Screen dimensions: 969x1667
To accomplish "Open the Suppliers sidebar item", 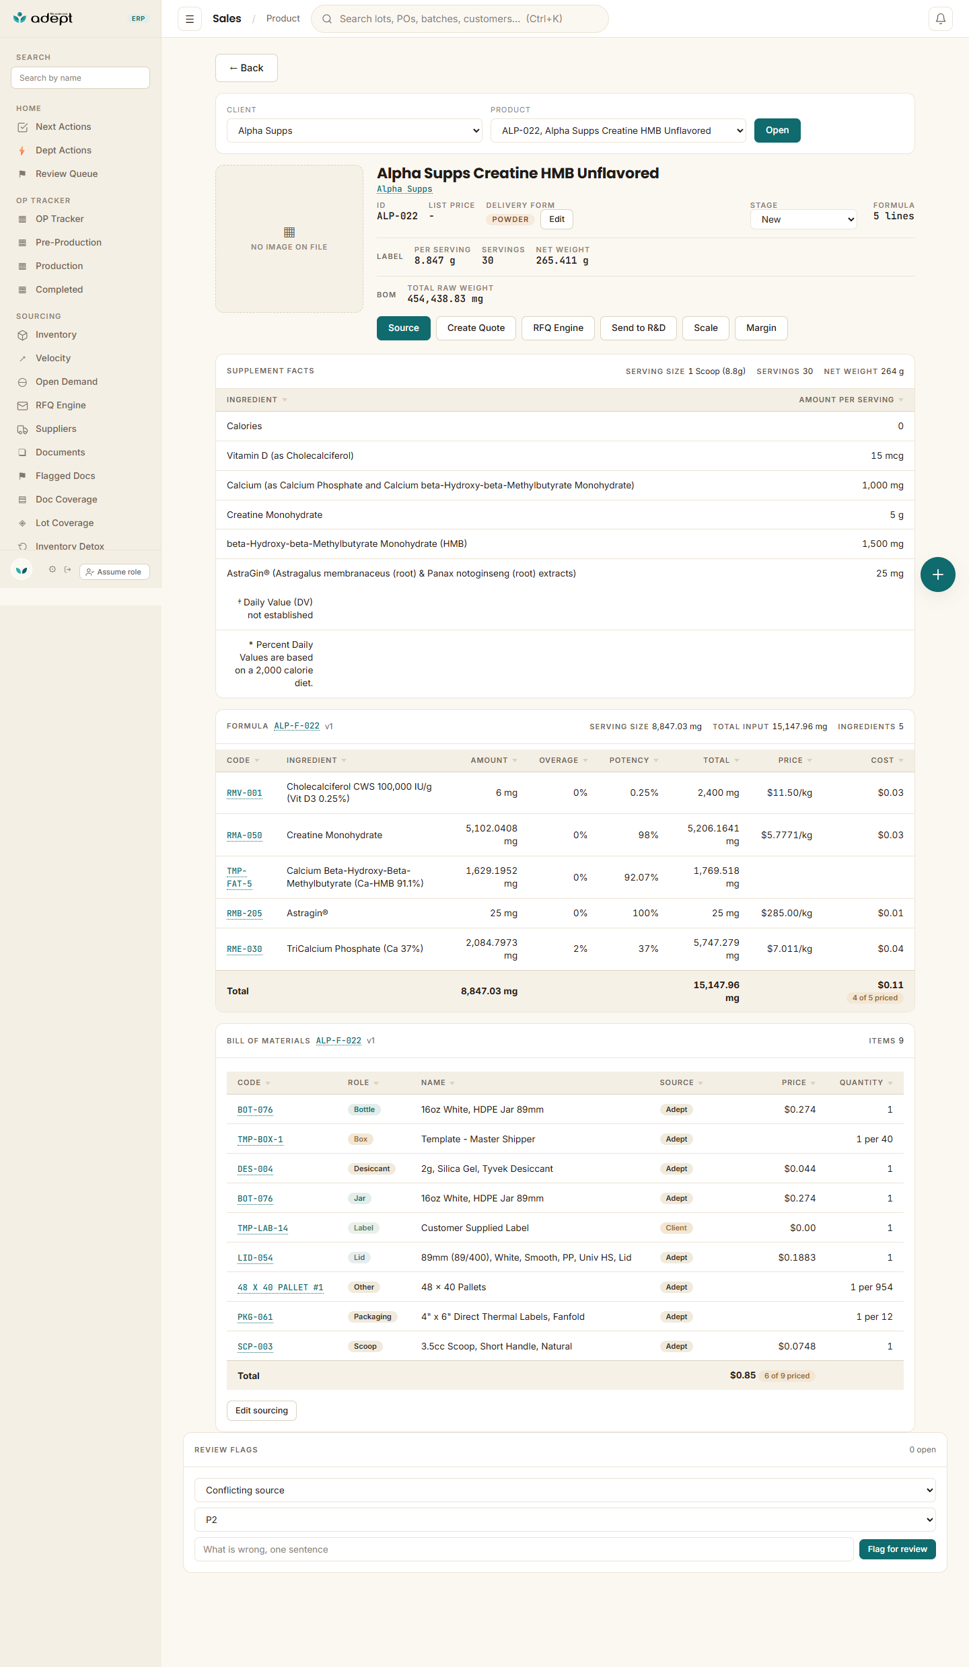I will pos(56,429).
